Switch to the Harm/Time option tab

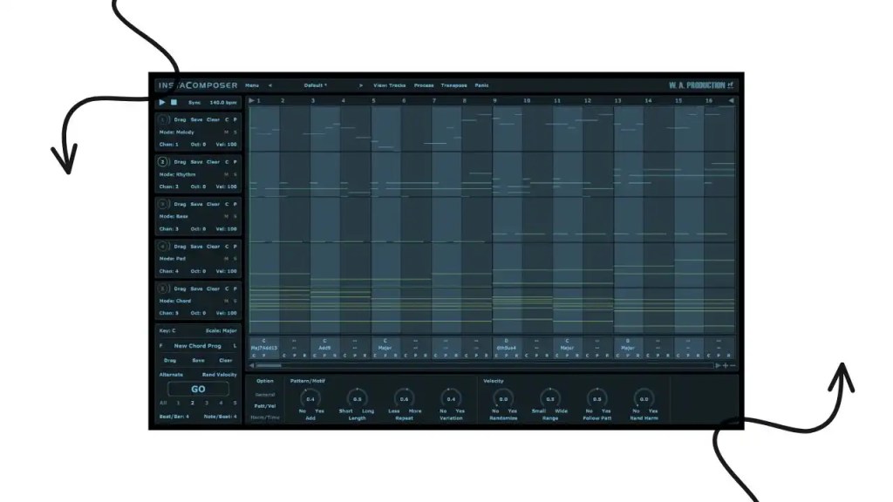pos(265,417)
